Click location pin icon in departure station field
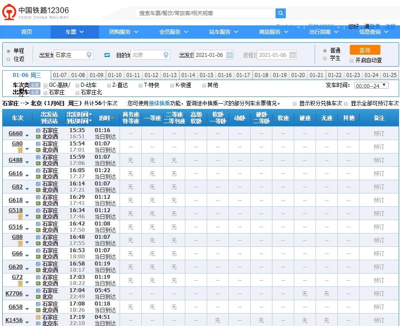400x326 pixels. pyautogui.click(x=89, y=55)
